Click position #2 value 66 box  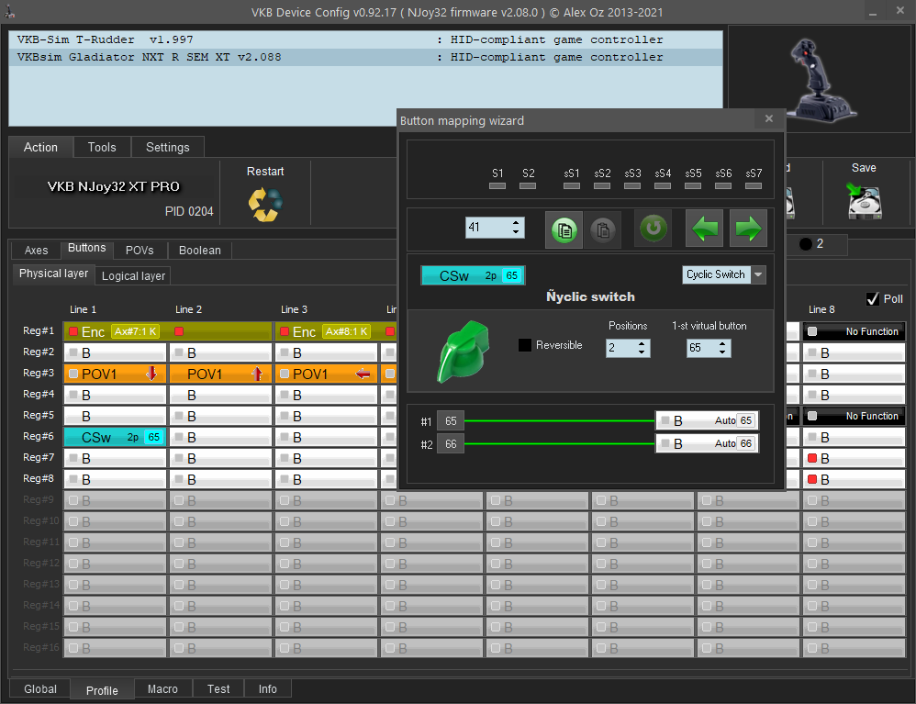click(451, 444)
